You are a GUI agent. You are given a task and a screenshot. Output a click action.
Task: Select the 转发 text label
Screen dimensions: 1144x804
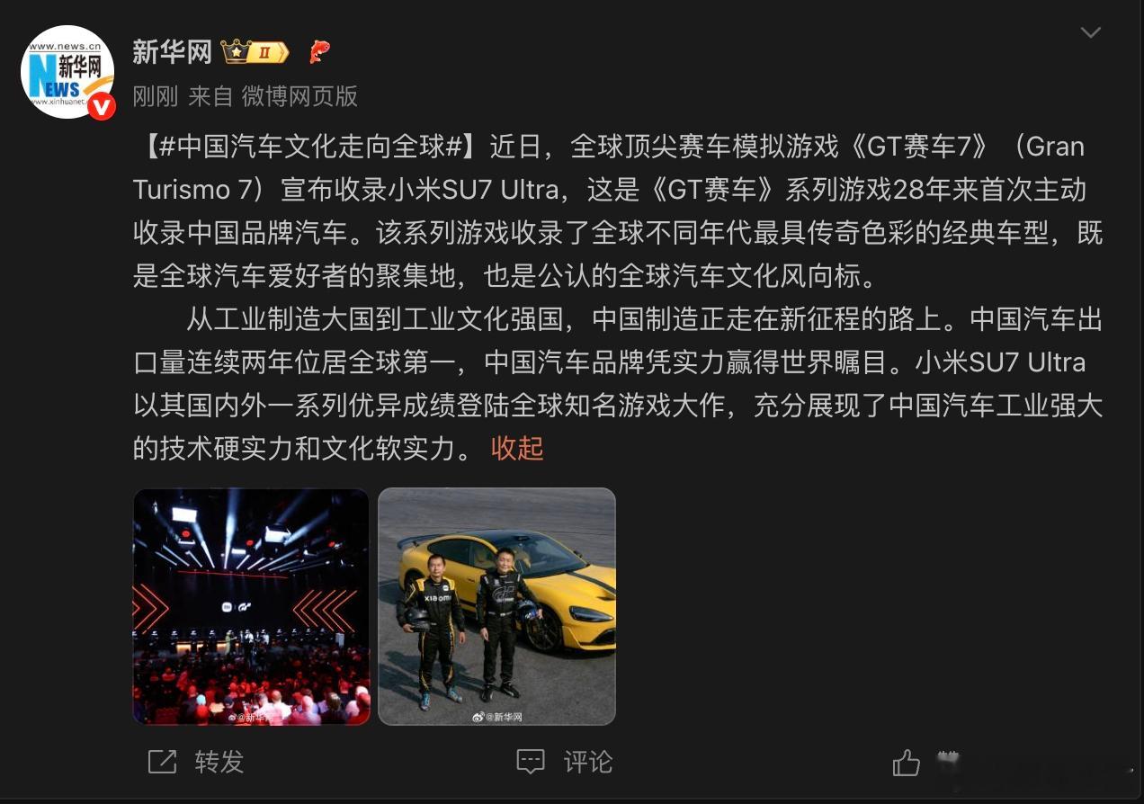(x=219, y=762)
